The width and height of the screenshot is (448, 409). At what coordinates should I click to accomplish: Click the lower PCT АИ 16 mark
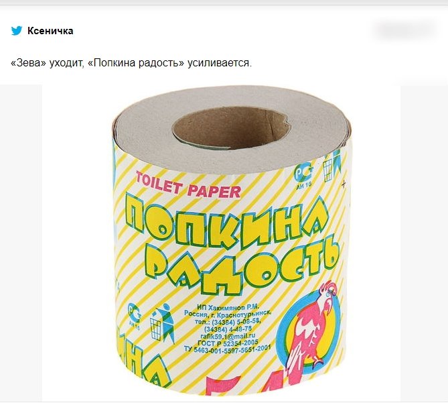(x=135, y=316)
